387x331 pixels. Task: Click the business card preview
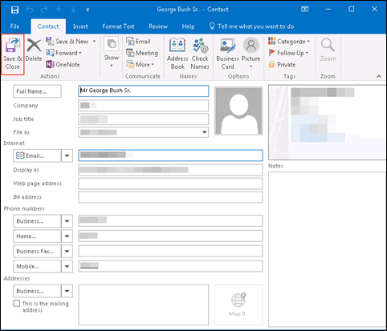(327, 123)
